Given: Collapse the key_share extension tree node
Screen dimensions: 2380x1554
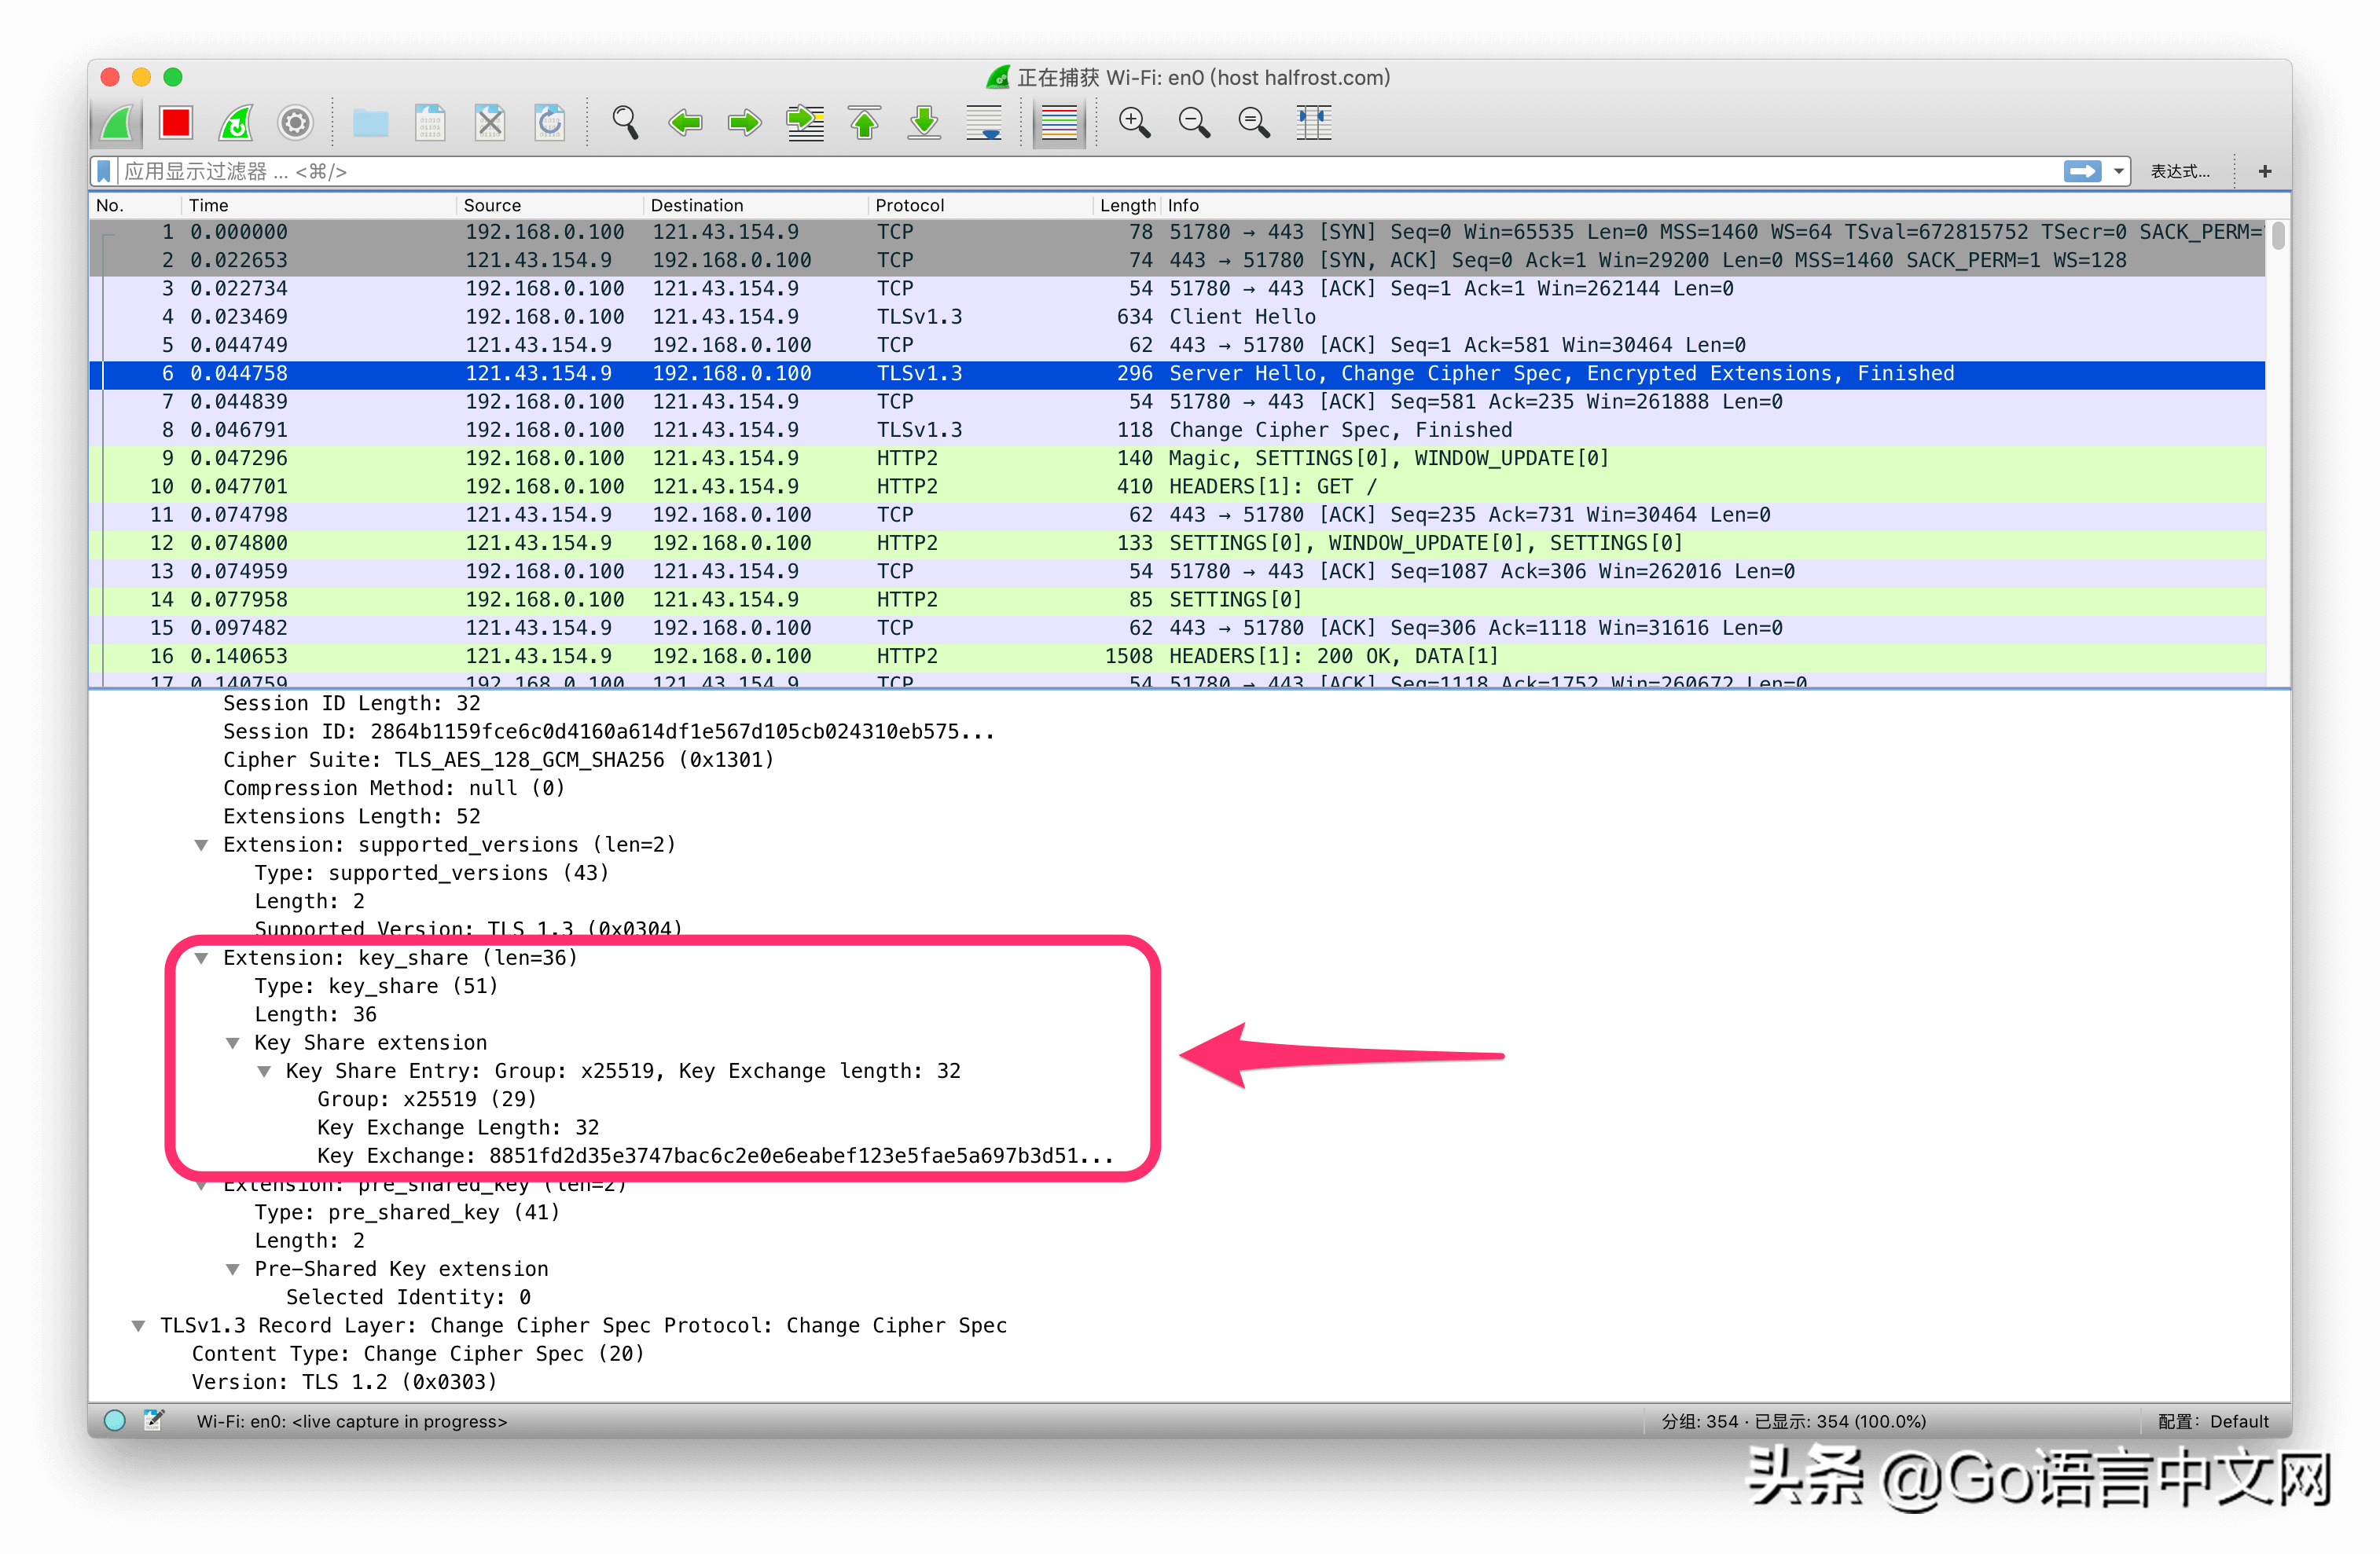Looking at the screenshot, I should click(x=201, y=958).
